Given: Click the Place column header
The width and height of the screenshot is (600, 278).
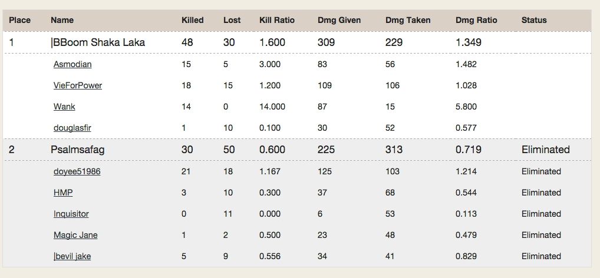Looking at the screenshot, I should 20,20.
